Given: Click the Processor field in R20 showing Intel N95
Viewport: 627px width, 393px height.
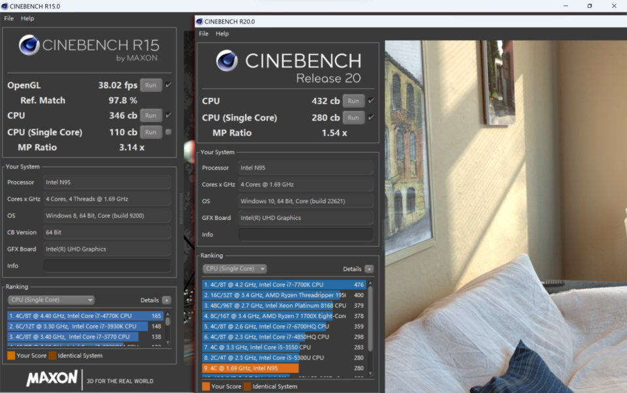Looking at the screenshot, I should point(306,168).
